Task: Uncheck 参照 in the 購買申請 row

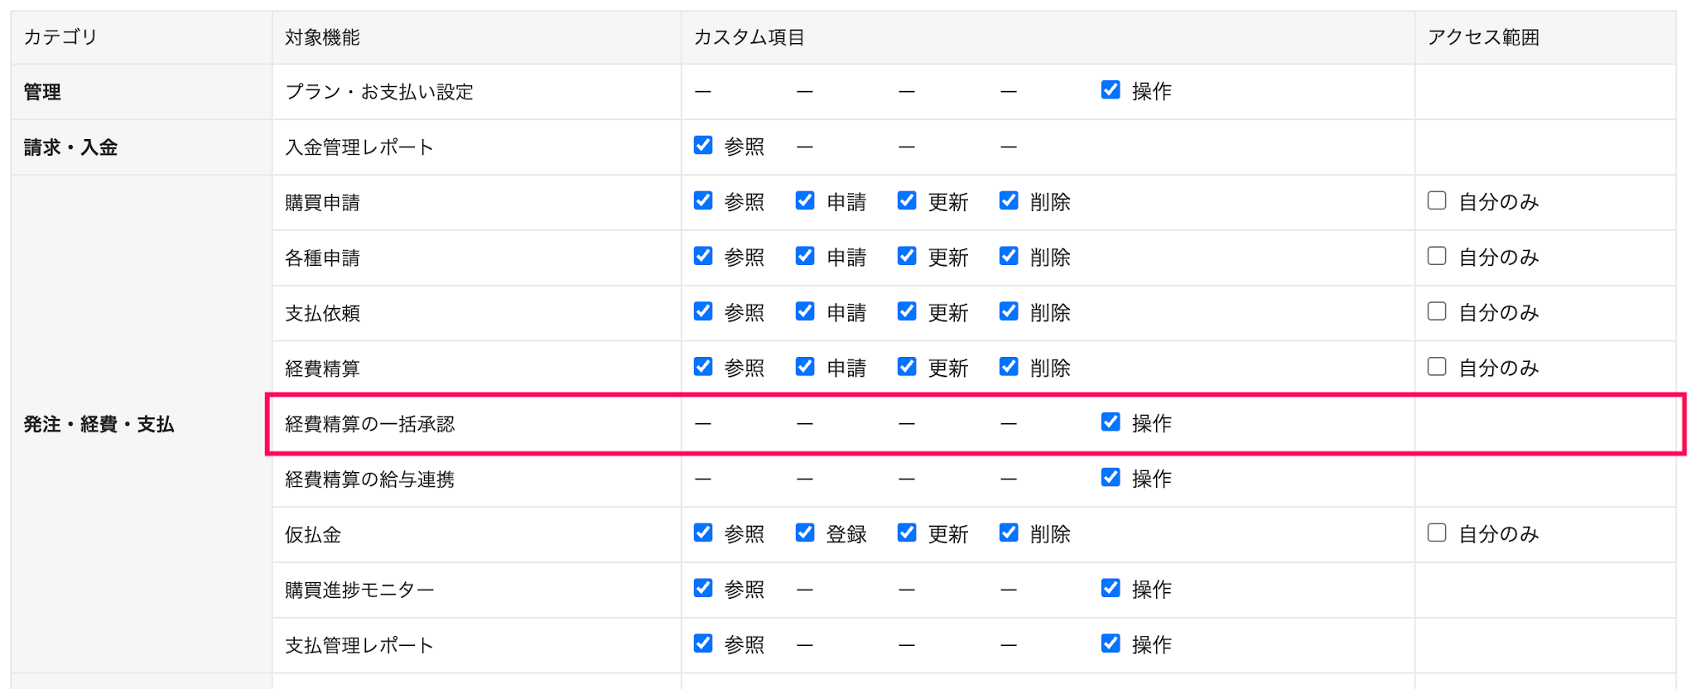Action: (x=703, y=200)
